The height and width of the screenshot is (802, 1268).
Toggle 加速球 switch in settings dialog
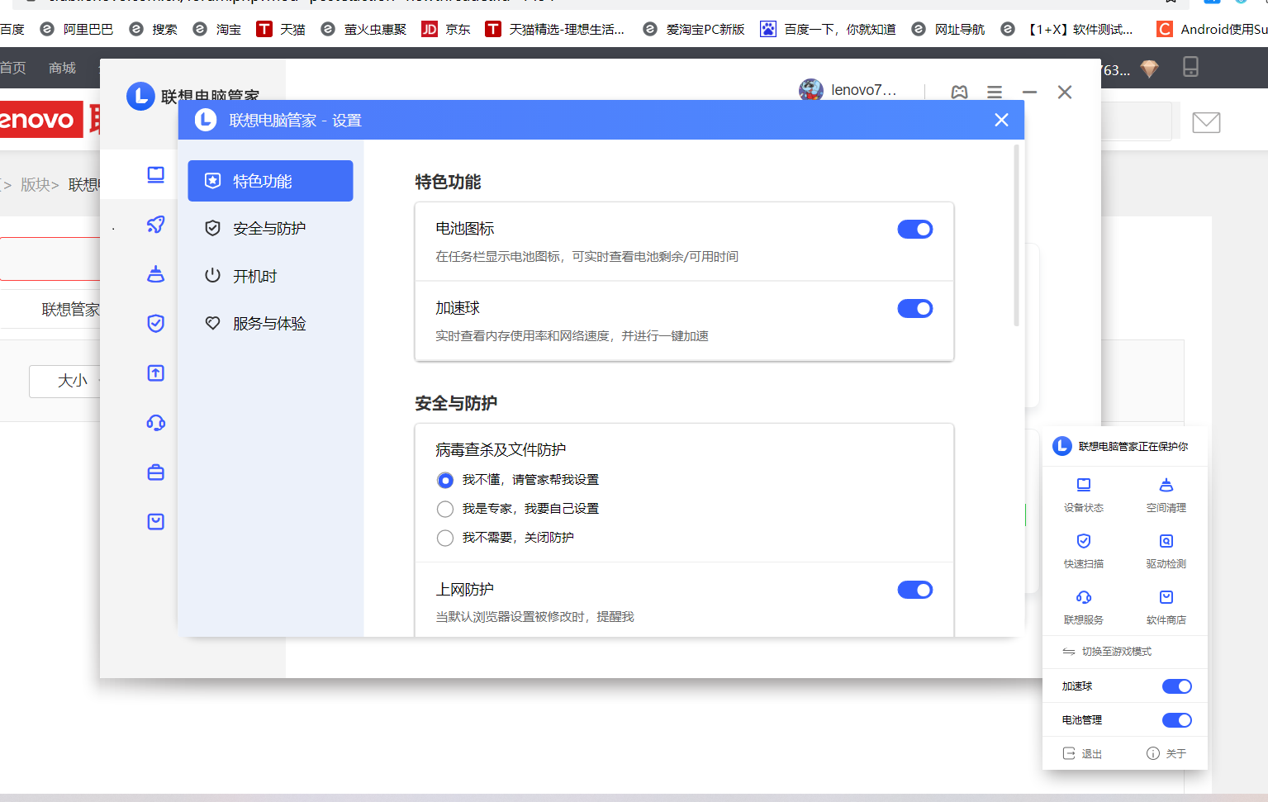pos(915,308)
